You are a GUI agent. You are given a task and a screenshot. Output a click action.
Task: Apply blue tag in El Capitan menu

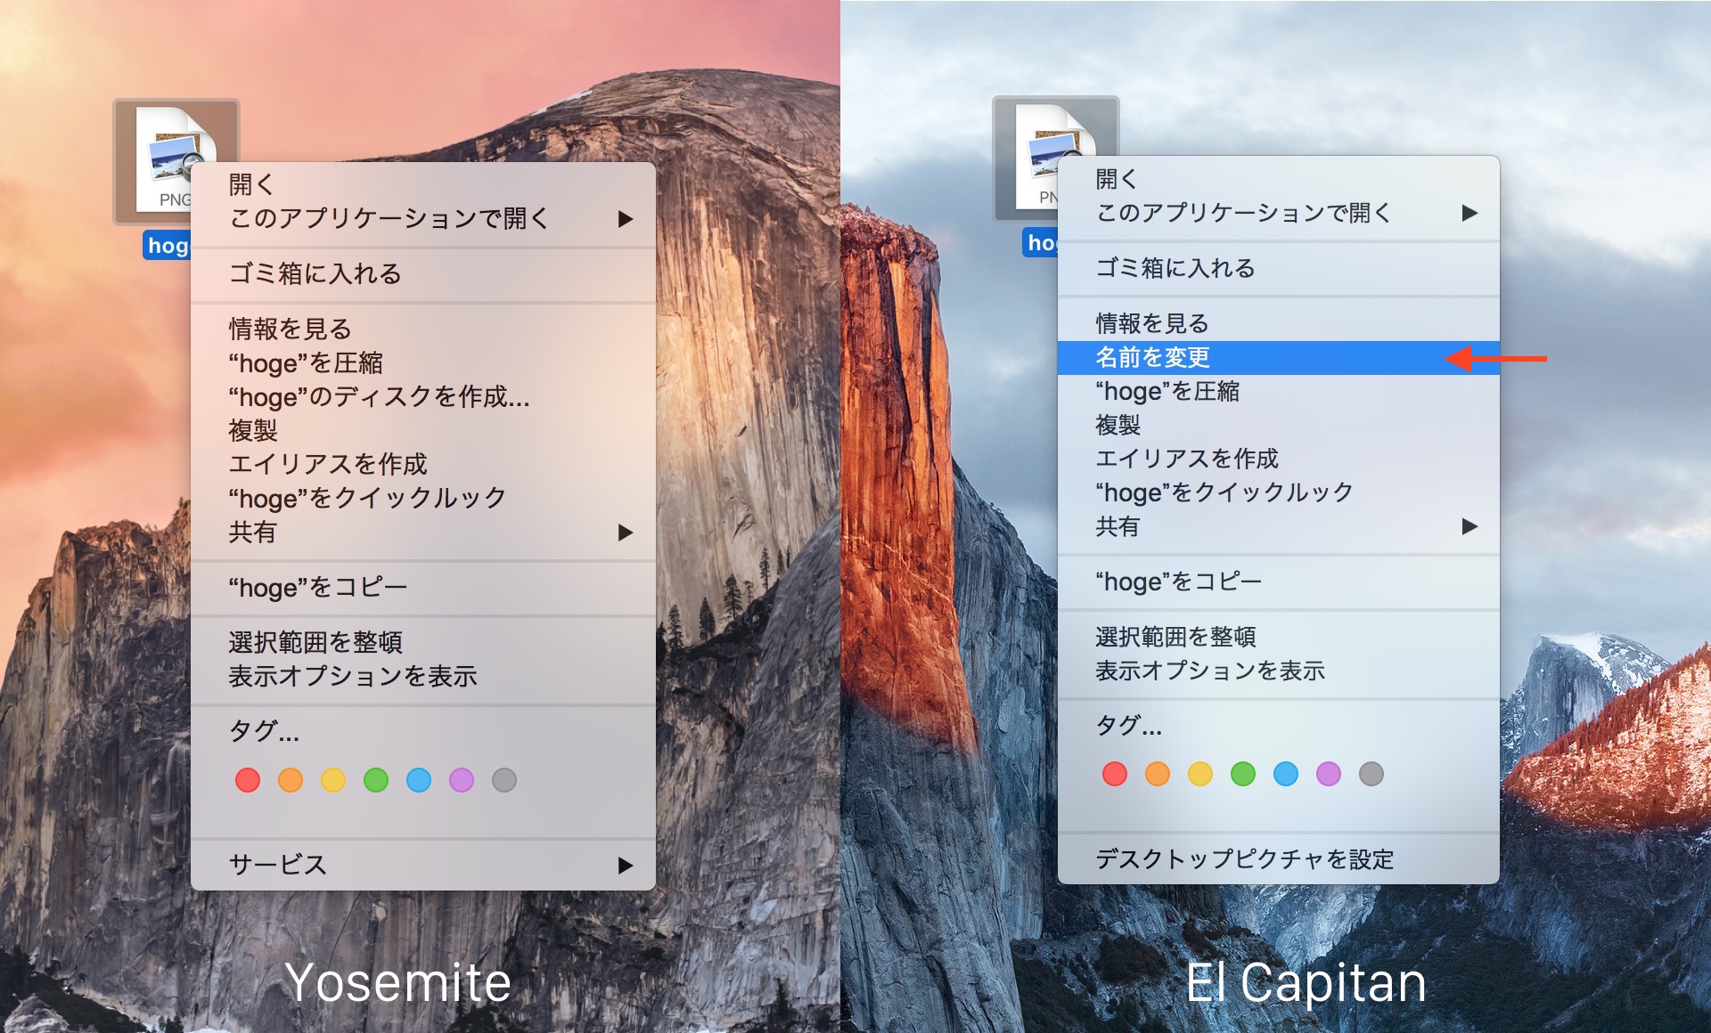1286,774
